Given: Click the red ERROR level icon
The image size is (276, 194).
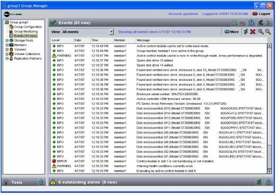Looking at the screenshot, I should click(x=54, y=161).
